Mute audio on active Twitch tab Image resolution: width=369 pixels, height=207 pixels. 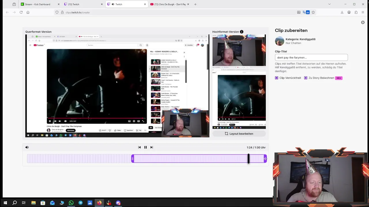pos(113,4)
